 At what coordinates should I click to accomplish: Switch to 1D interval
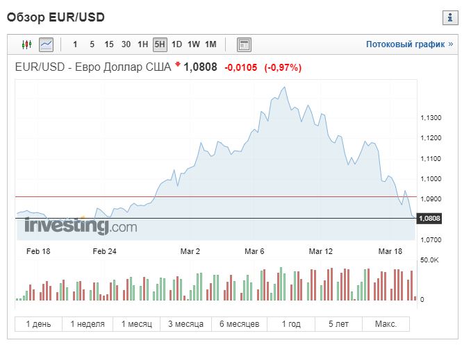[x=176, y=44]
